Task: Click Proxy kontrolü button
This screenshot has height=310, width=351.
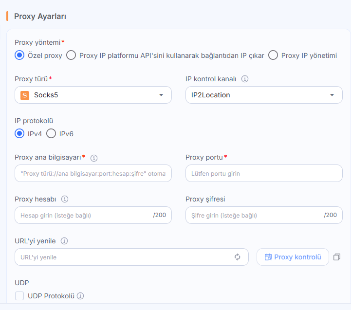Action: coord(293,257)
